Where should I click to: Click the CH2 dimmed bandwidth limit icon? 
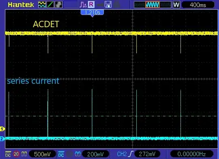pyautogui.click(x=69, y=154)
